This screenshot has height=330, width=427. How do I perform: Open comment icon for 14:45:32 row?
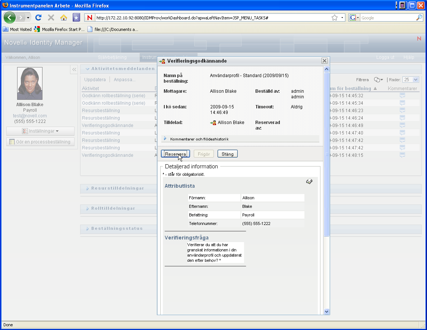coord(402,95)
